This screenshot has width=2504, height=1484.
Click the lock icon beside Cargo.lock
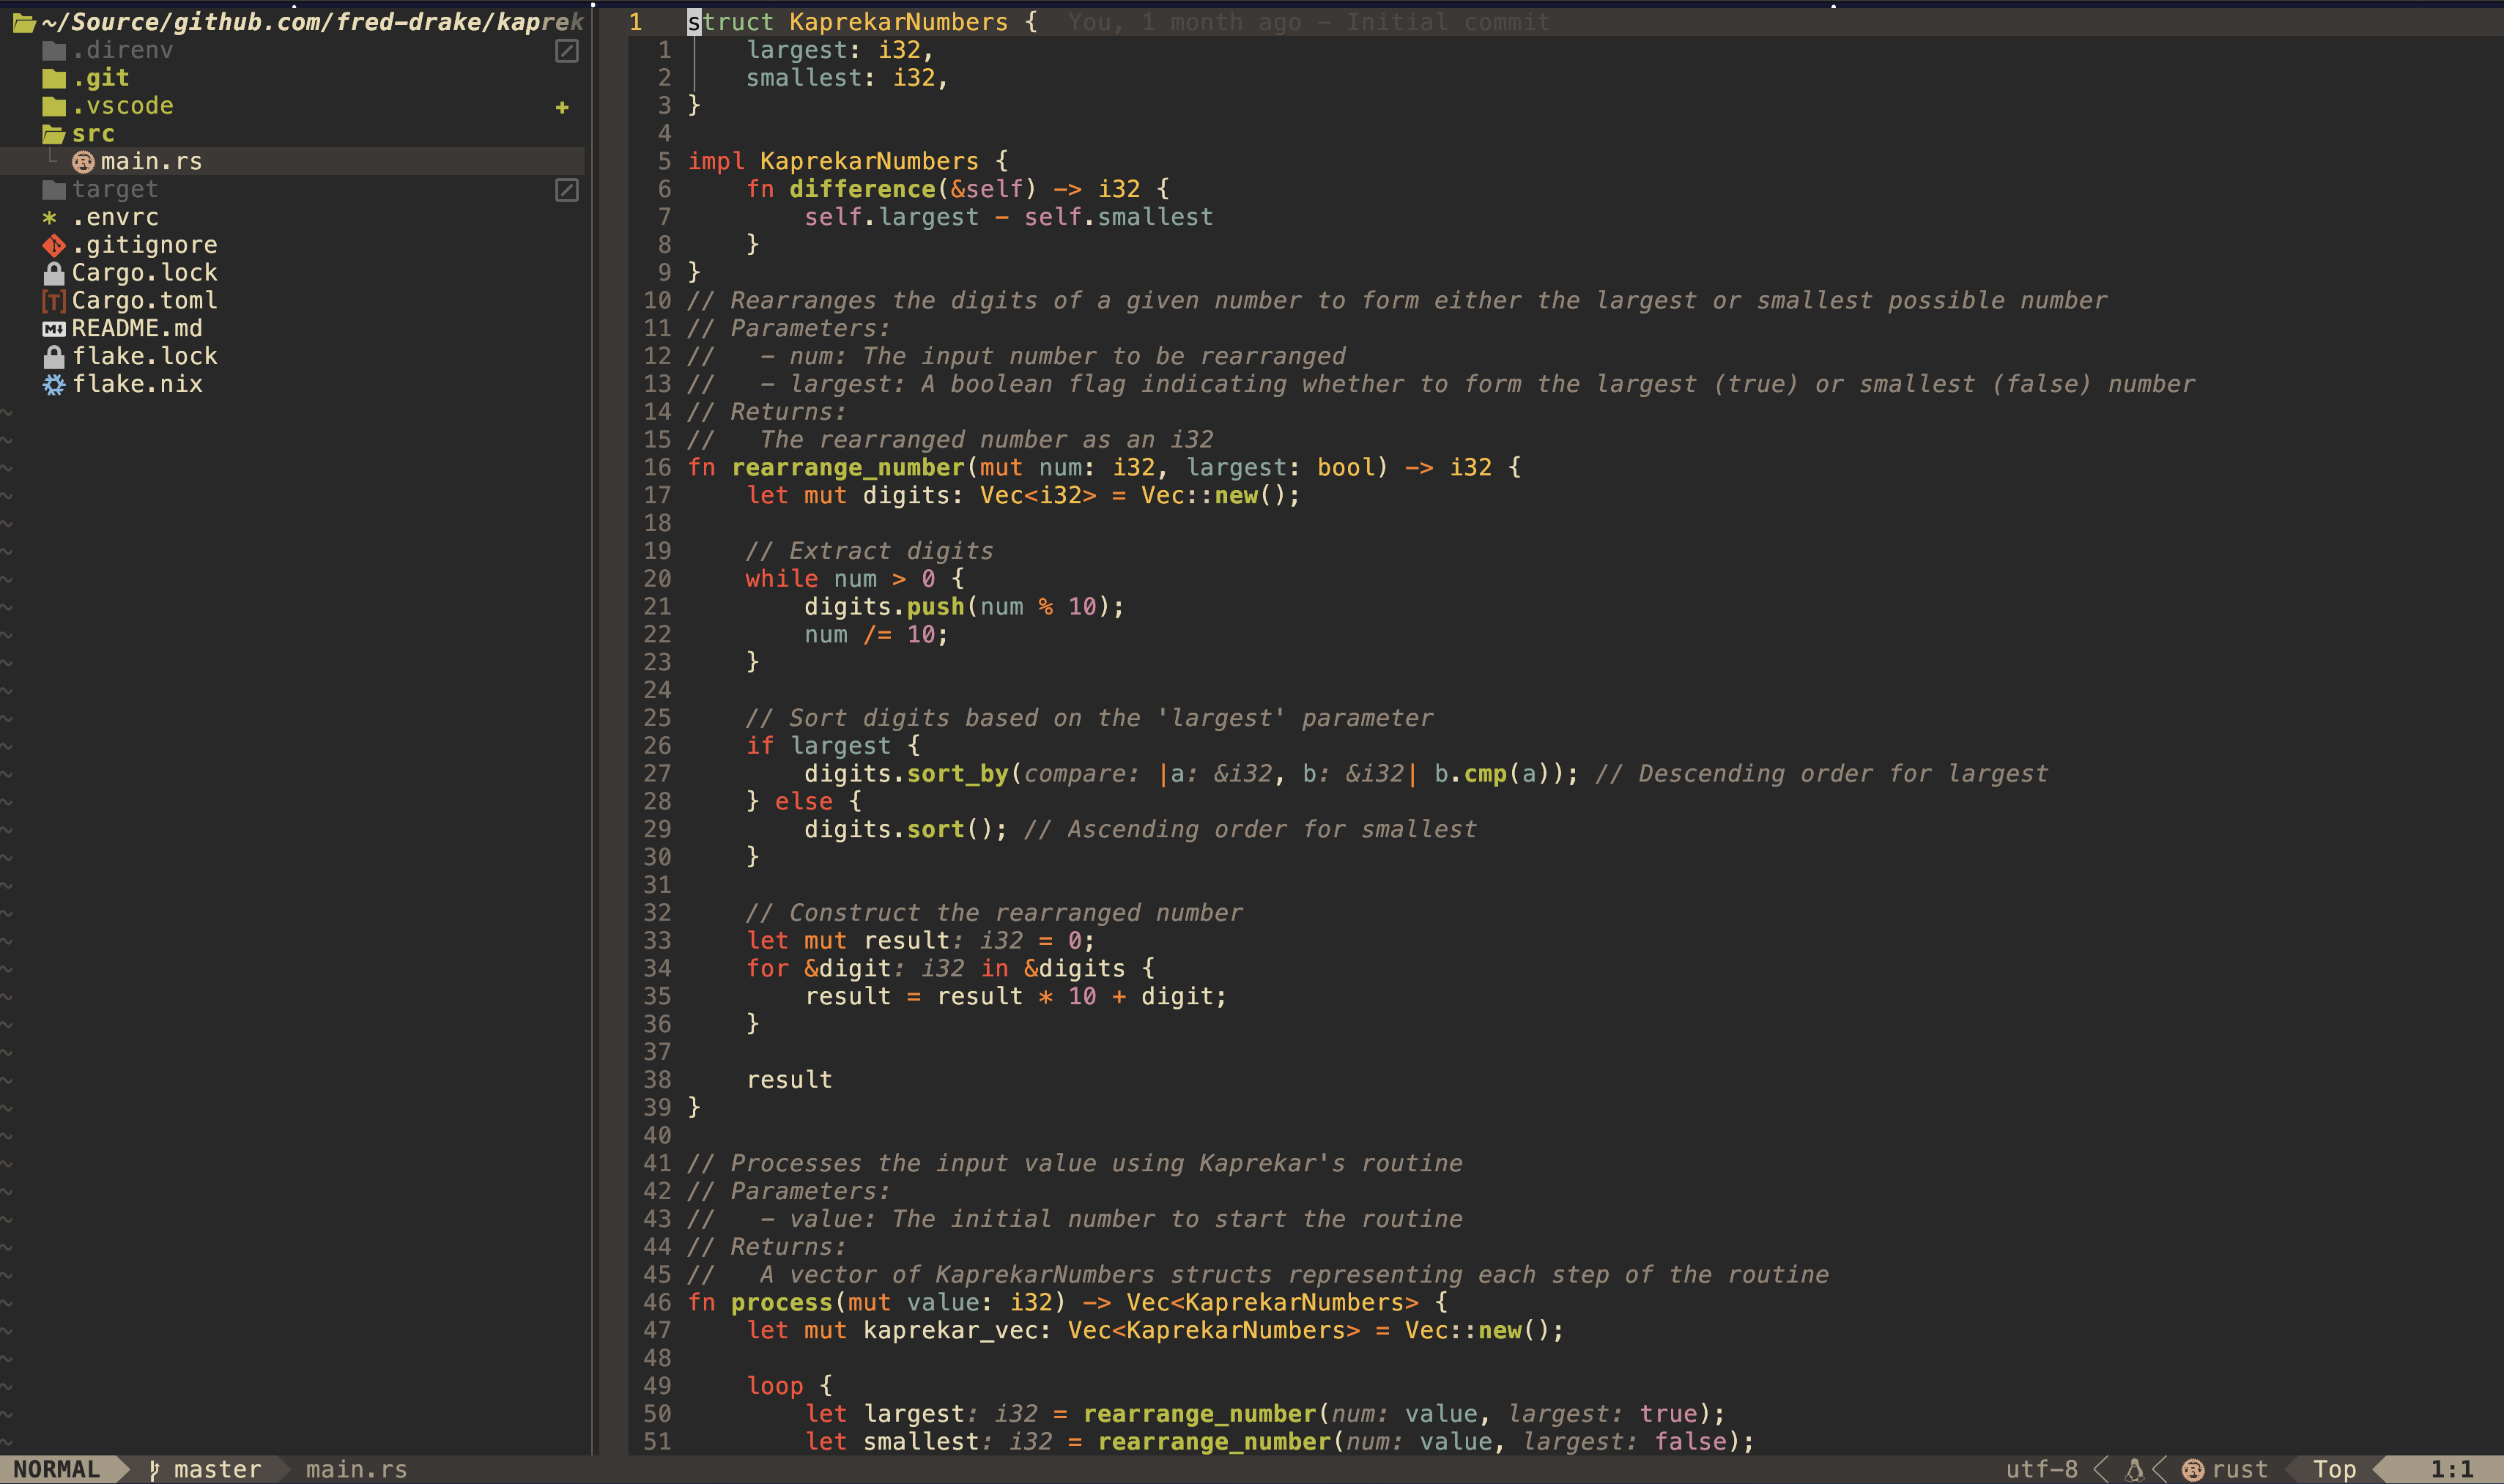54,273
